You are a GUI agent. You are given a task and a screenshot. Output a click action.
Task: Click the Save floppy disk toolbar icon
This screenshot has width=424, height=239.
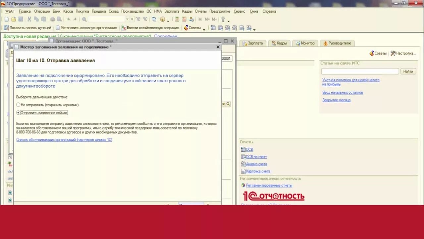click(21, 19)
